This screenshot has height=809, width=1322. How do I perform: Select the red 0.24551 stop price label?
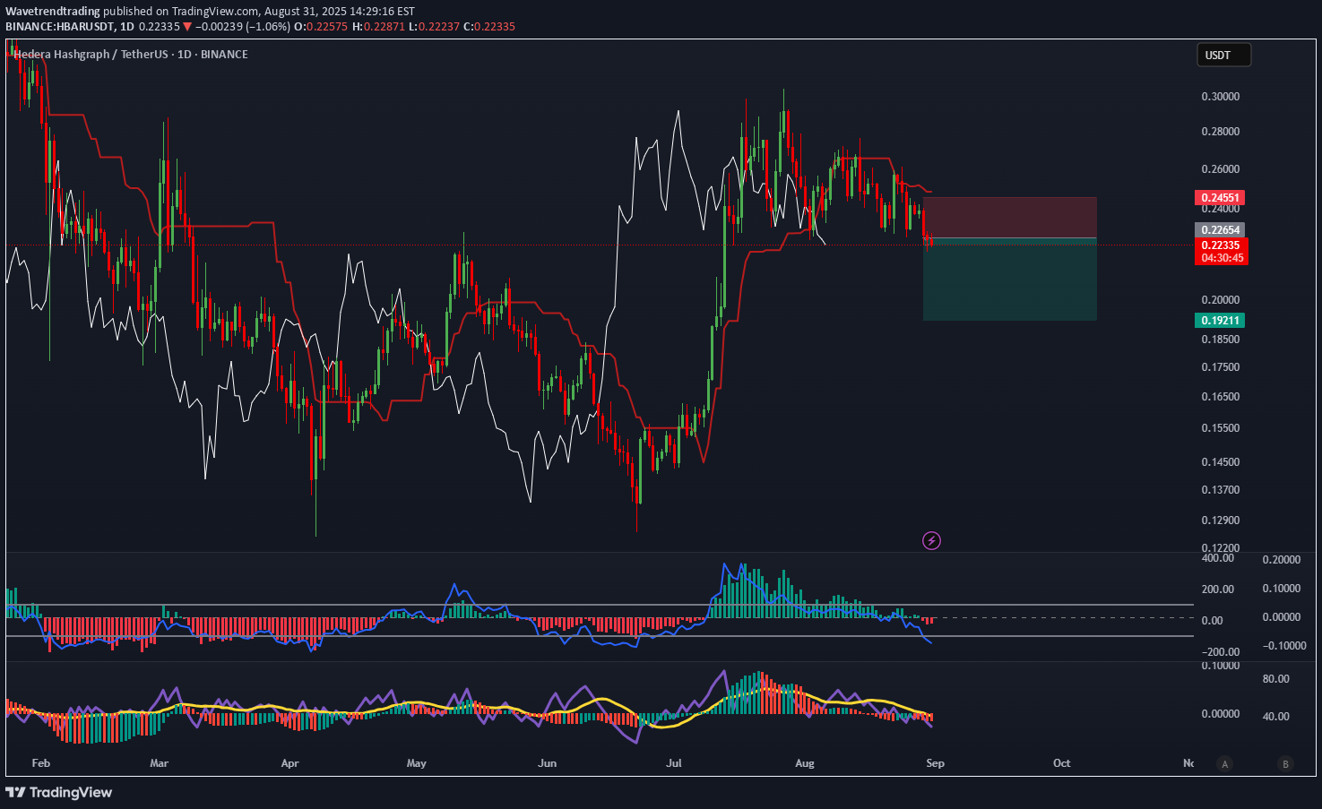tap(1220, 197)
